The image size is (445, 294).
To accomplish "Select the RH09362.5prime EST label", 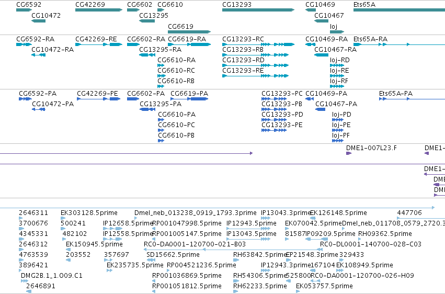I will tap(385, 233).
